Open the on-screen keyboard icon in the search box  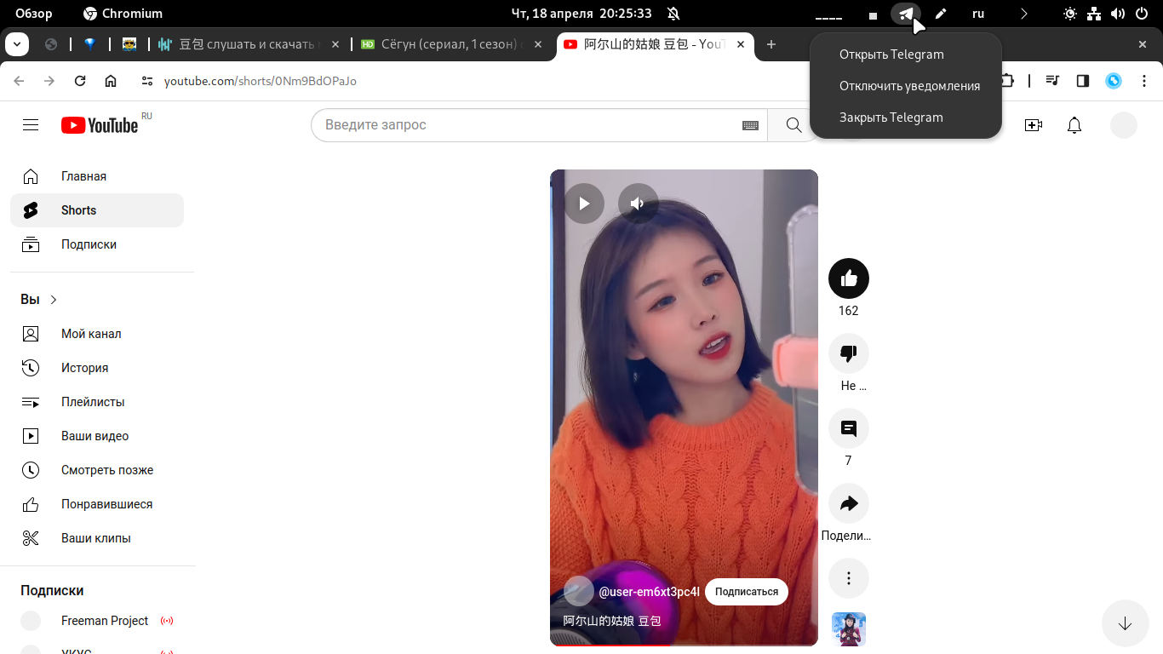[750, 125]
